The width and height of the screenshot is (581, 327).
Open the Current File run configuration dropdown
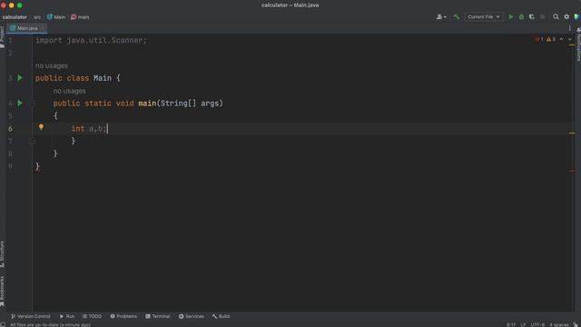pyautogui.click(x=484, y=16)
